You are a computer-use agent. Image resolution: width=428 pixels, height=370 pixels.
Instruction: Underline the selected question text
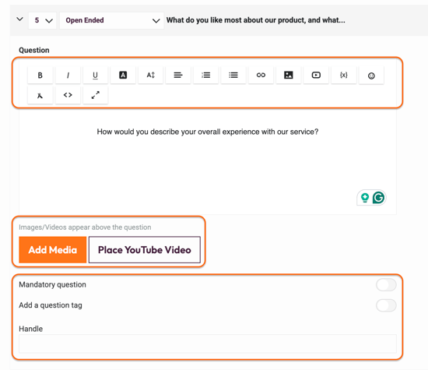click(95, 75)
